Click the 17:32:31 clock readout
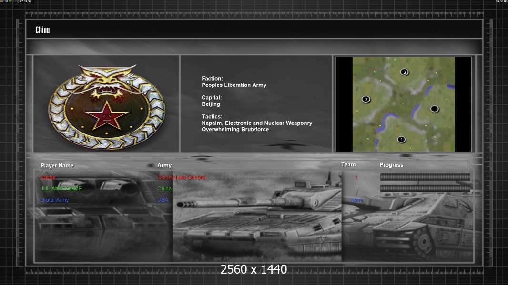 tap(26, 1)
